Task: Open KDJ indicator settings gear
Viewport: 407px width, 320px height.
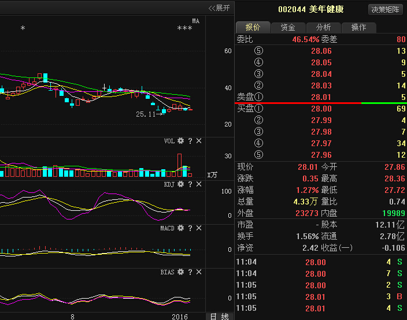Action: point(180,184)
